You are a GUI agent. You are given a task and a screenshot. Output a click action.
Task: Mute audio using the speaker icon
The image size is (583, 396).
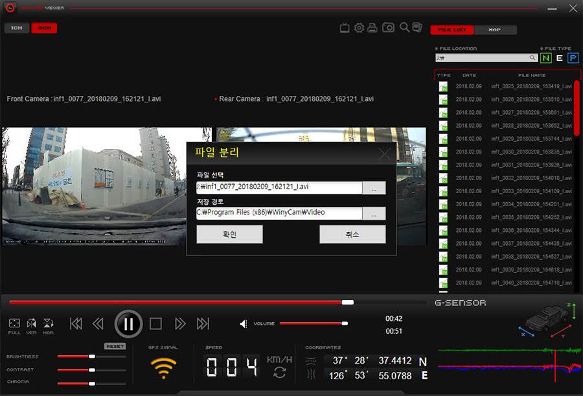click(x=244, y=323)
